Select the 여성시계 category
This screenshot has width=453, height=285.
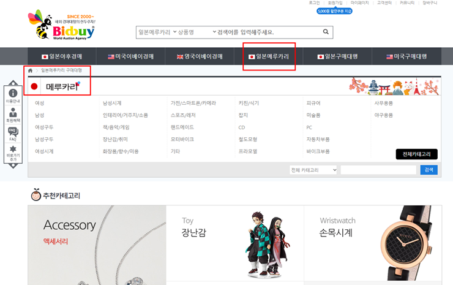click(x=44, y=151)
